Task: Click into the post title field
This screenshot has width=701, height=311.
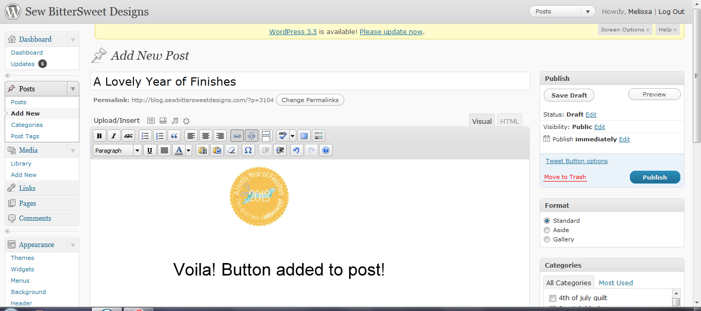Action: click(309, 81)
